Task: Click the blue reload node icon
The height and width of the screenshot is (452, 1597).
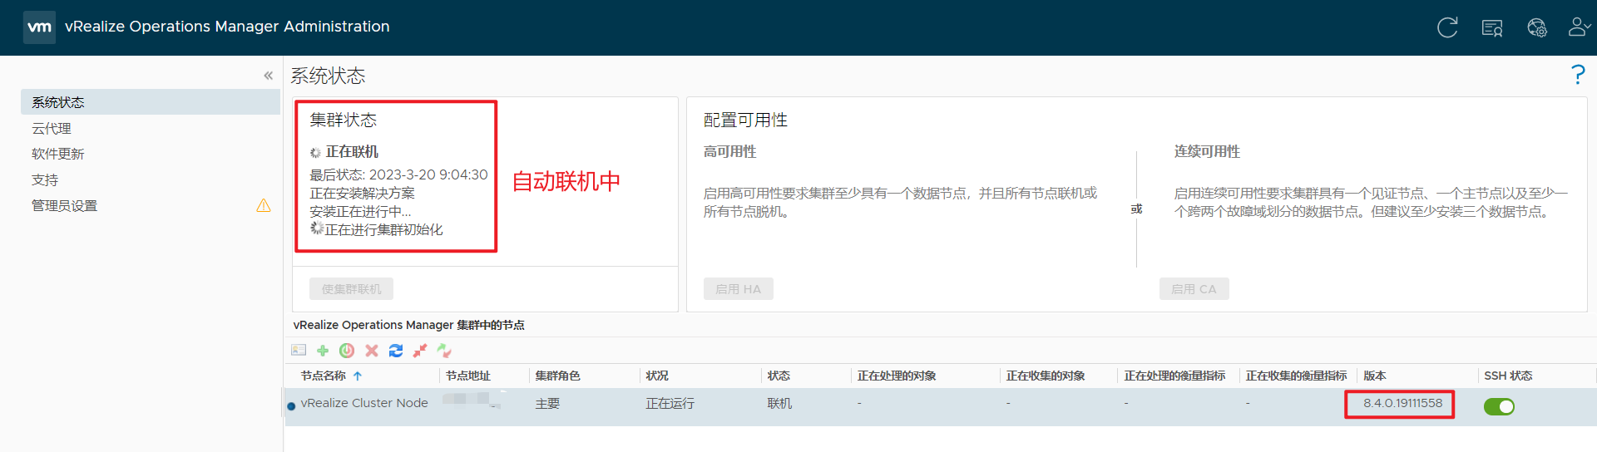Action: tap(396, 351)
